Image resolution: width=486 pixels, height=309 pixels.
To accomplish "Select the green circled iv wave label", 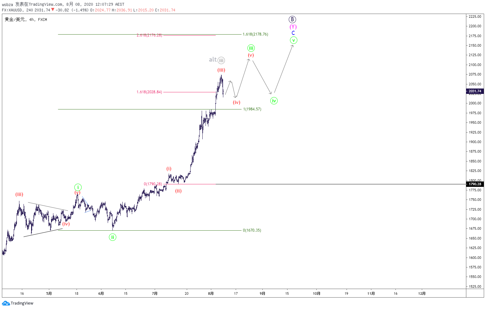I will pyautogui.click(x=274, y=101).
